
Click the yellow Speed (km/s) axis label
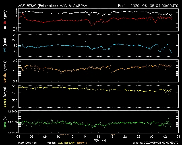point(5,97)
